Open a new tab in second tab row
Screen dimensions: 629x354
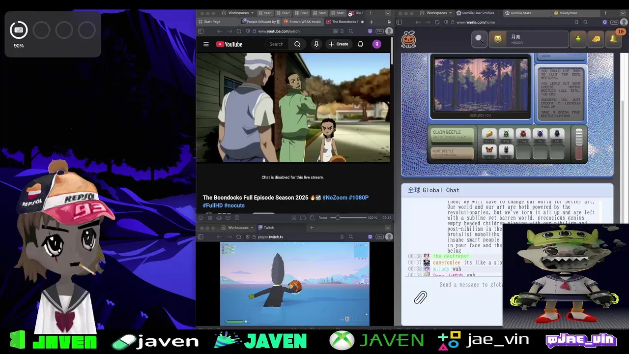coord(371,22)
